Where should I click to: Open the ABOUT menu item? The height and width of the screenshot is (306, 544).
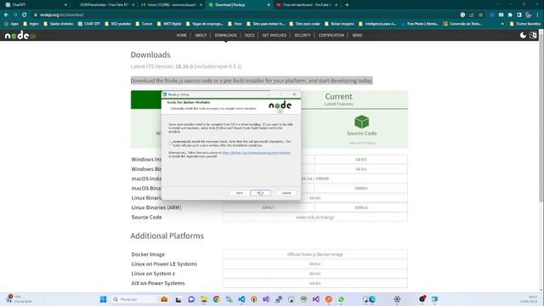coord(201,36)
